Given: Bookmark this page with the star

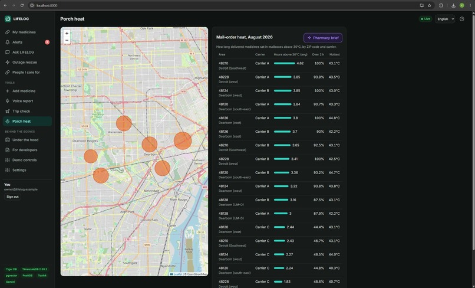Looking at the screenshot, I should click(x=429, y=5).
